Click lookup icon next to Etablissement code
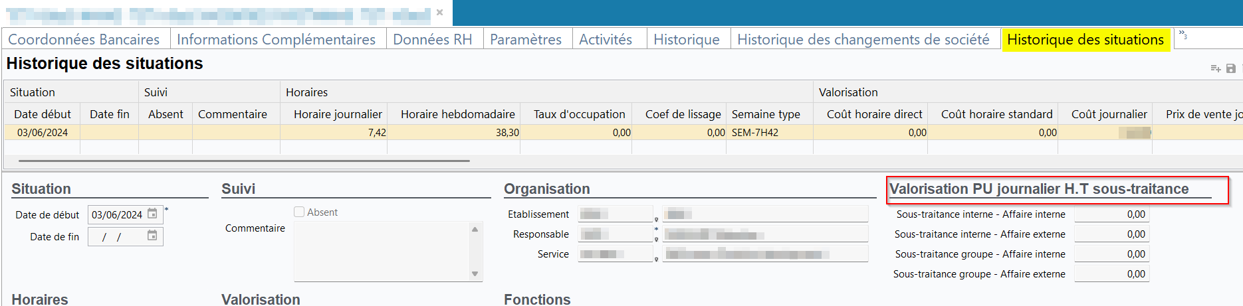The image size is (1243, 306). tap(657, 218)
